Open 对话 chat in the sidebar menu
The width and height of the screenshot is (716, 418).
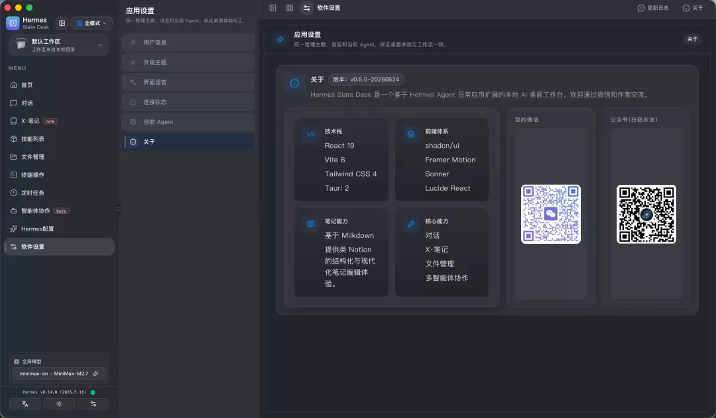[x=59, y=103]
